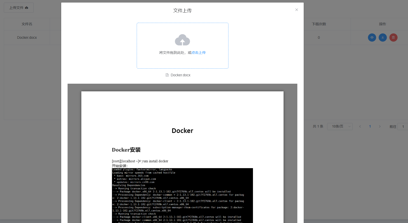Click the Docker title in document preview
The width and height of the screenshot is (408, 223).
coord(182,131)
